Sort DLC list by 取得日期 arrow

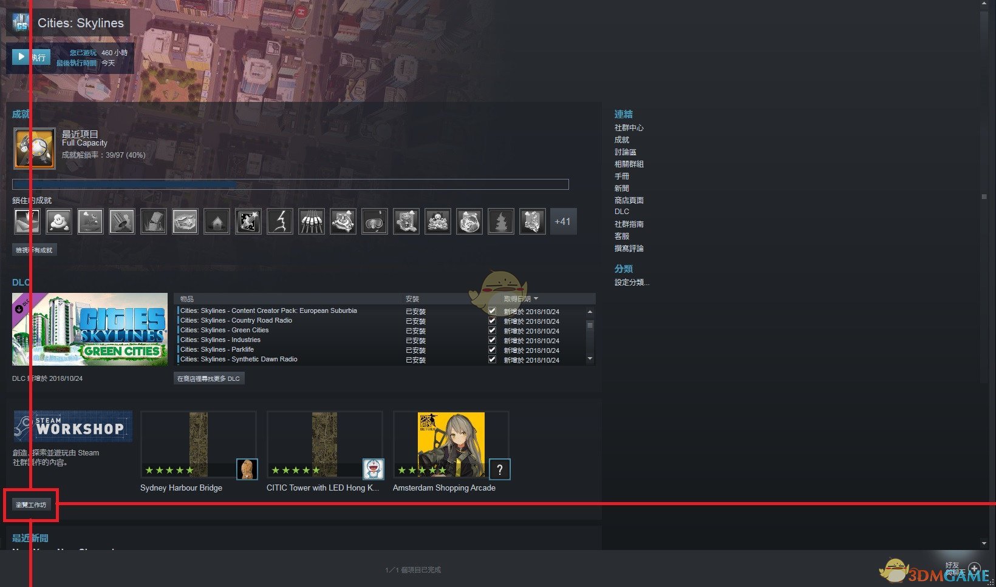pos(536,298)
